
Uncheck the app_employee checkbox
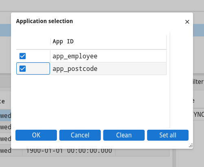pos(22,56)
